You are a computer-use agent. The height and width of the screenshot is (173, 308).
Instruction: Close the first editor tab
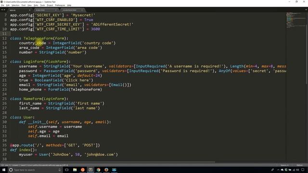pyautogui.click(x=30, y=10)
